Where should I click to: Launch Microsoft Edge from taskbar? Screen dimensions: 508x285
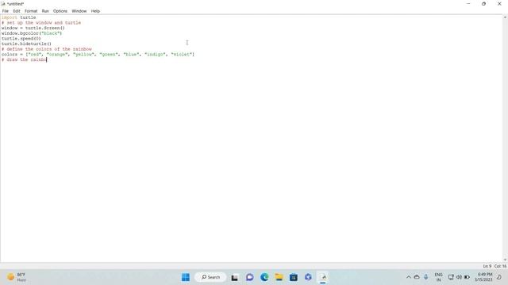[x=264, y=277]
